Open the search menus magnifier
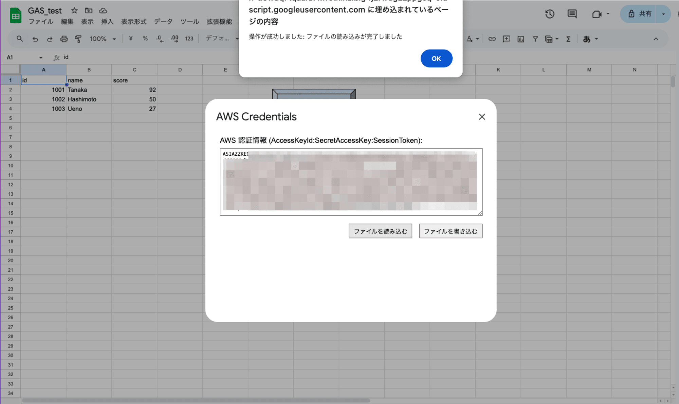 [20, 39]
